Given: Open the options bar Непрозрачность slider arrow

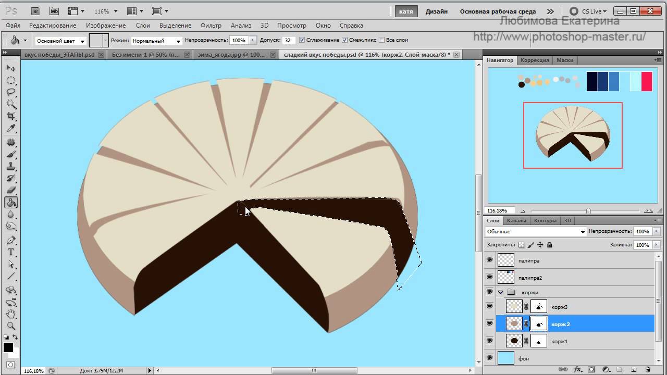Looking at the screenshot, I should tap(253, 40).
